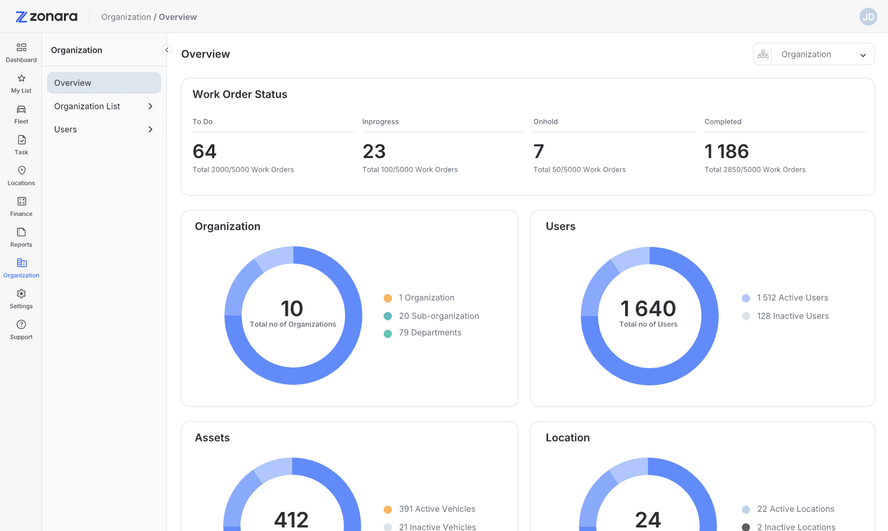
Task: Click the Zonara logo
Action: (x=46, y=17)
